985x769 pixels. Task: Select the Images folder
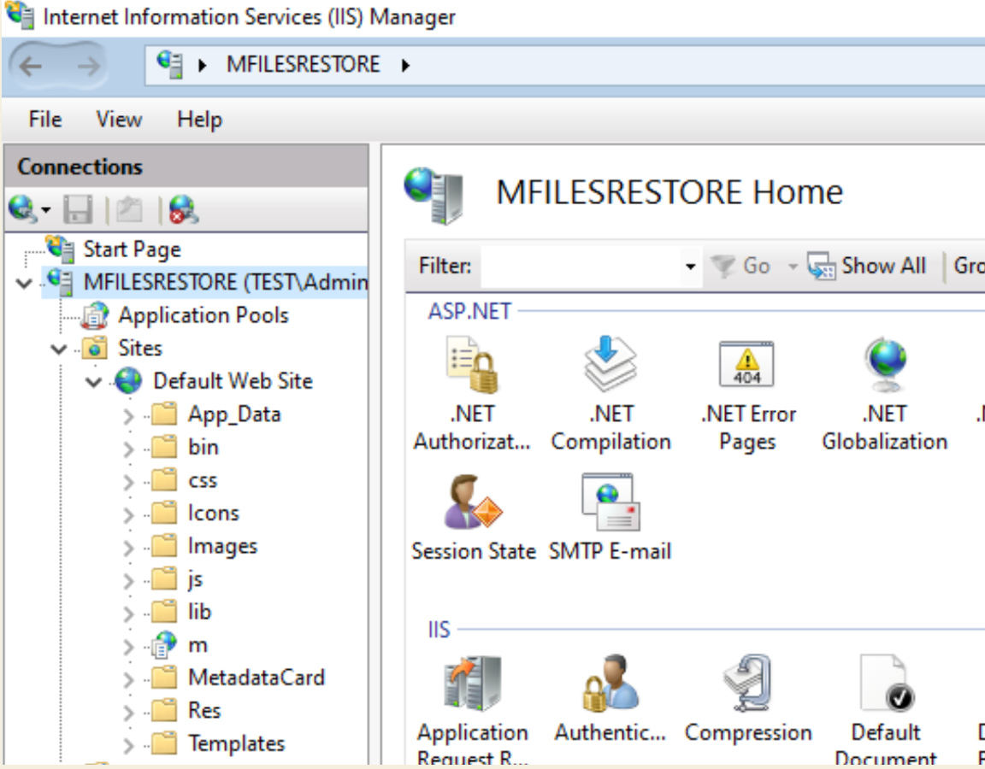[x=223, y=546]
